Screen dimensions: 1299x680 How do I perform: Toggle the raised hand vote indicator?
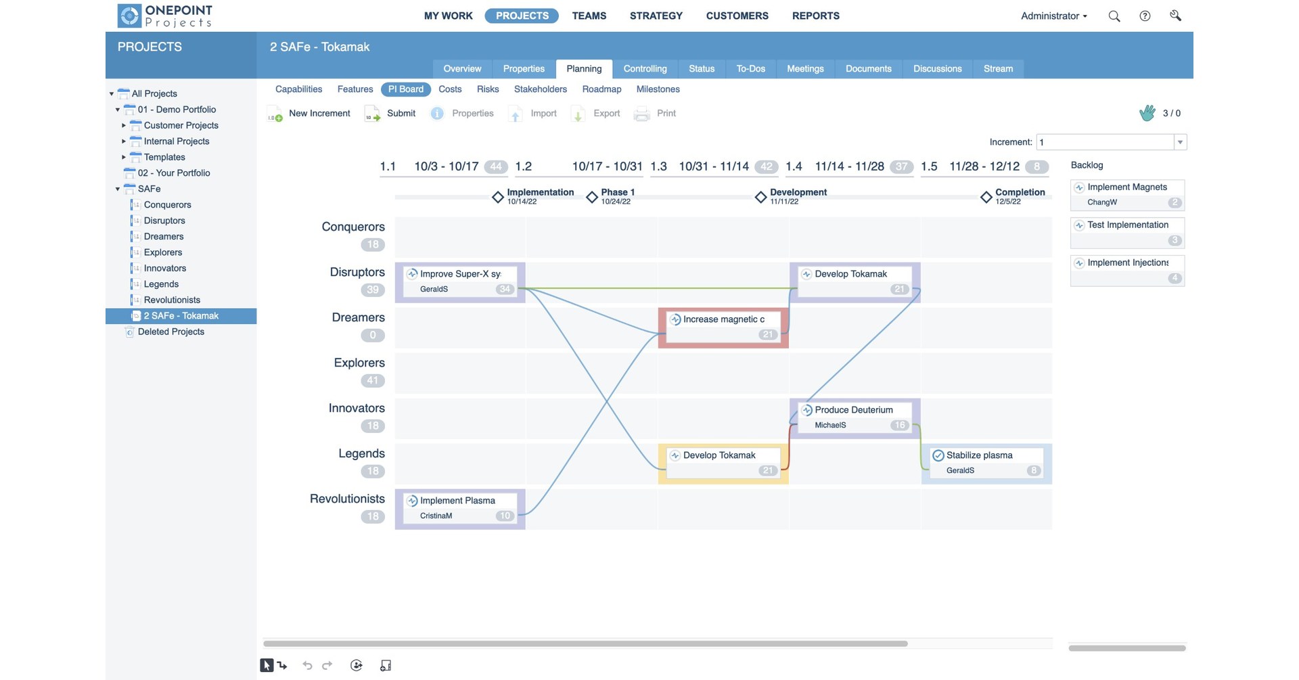1147,113
